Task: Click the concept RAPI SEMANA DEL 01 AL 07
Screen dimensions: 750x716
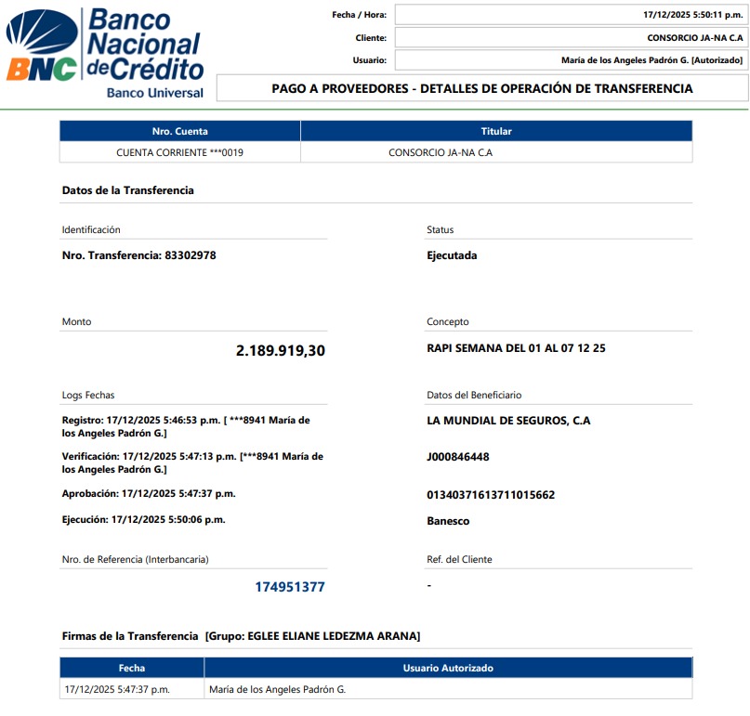Action: pyautogui.click(x=516, y=348)
